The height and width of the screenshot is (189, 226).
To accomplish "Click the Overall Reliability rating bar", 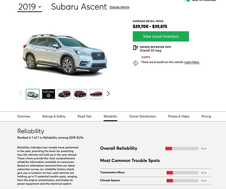I will point(182,148).
